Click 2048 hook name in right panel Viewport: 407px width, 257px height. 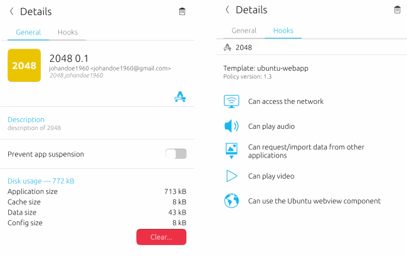pyautogui.click(x=244, y=48)
